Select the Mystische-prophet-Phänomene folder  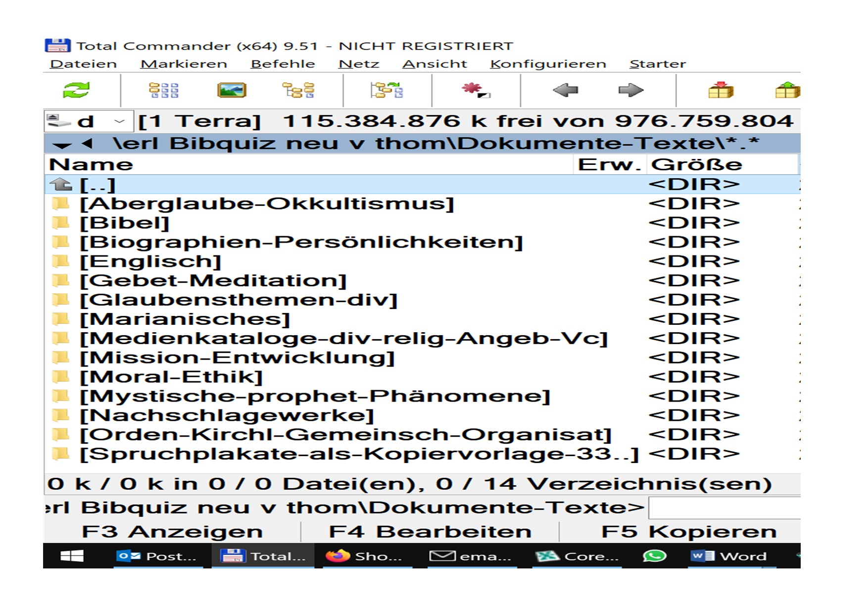pos(422,397)
